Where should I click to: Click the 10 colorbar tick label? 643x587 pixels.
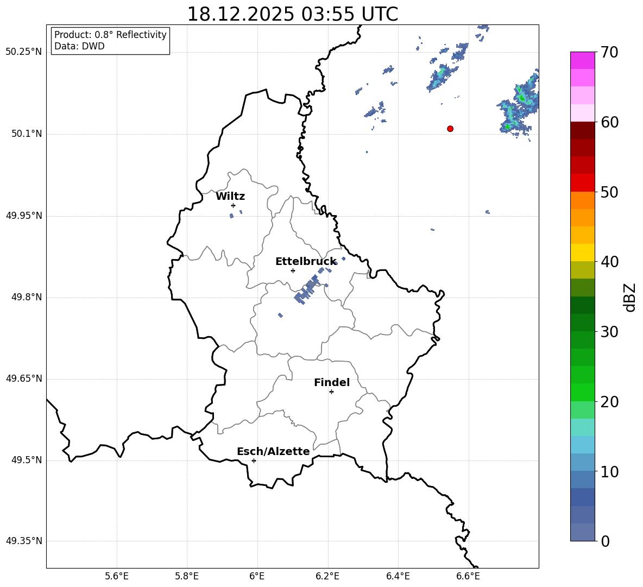(609, 471)
